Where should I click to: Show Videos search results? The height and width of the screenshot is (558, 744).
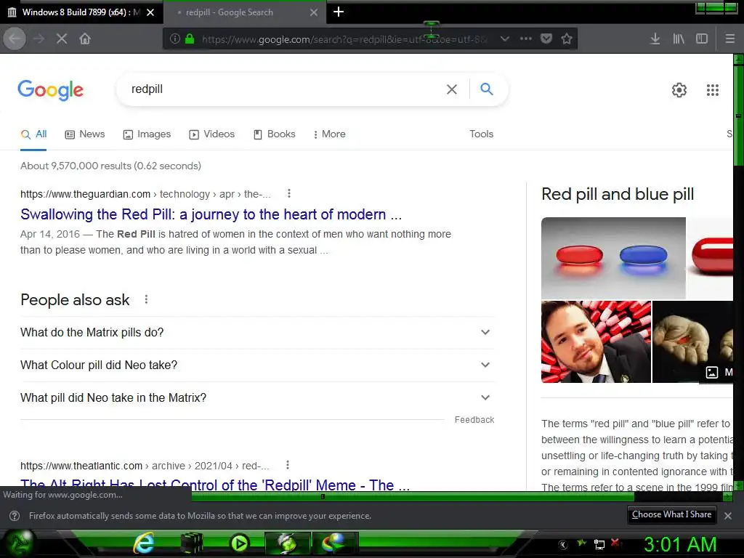point(212,134)
